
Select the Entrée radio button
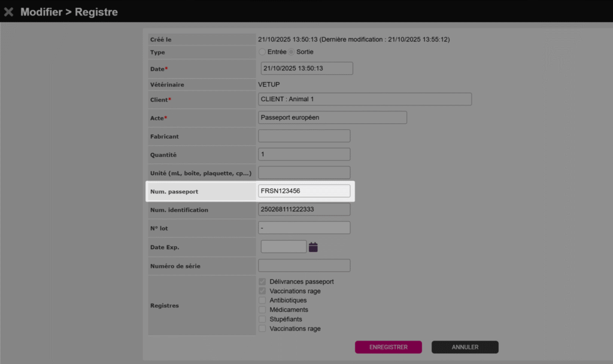262,52
